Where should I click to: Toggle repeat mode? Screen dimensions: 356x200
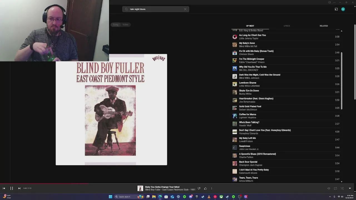335,188
